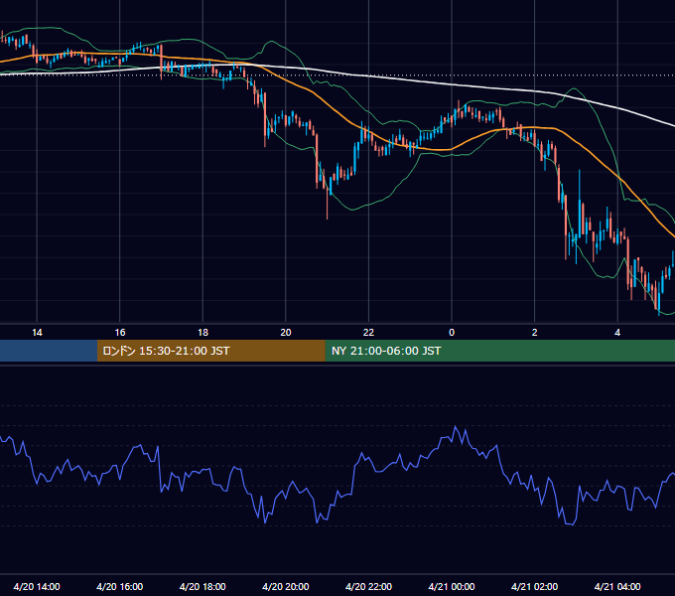Click the 4/20 16:00 label on oscillator axis
The width and height of the screenshot is (675, 596).
[x=120, y=586]
